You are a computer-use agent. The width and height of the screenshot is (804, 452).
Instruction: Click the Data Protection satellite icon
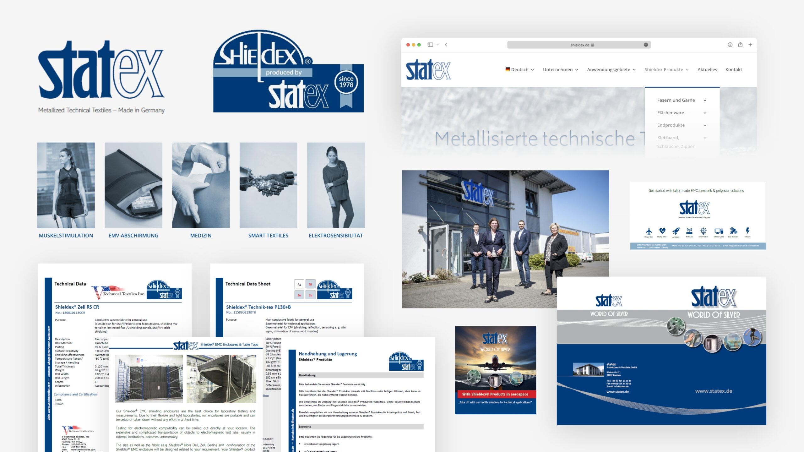pyautogui.click(x=733, y=231)
